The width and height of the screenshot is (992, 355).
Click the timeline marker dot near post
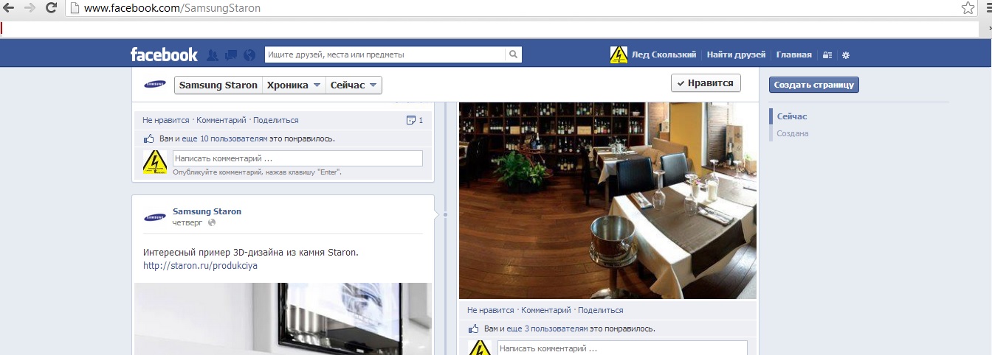[x=445, y=215]
